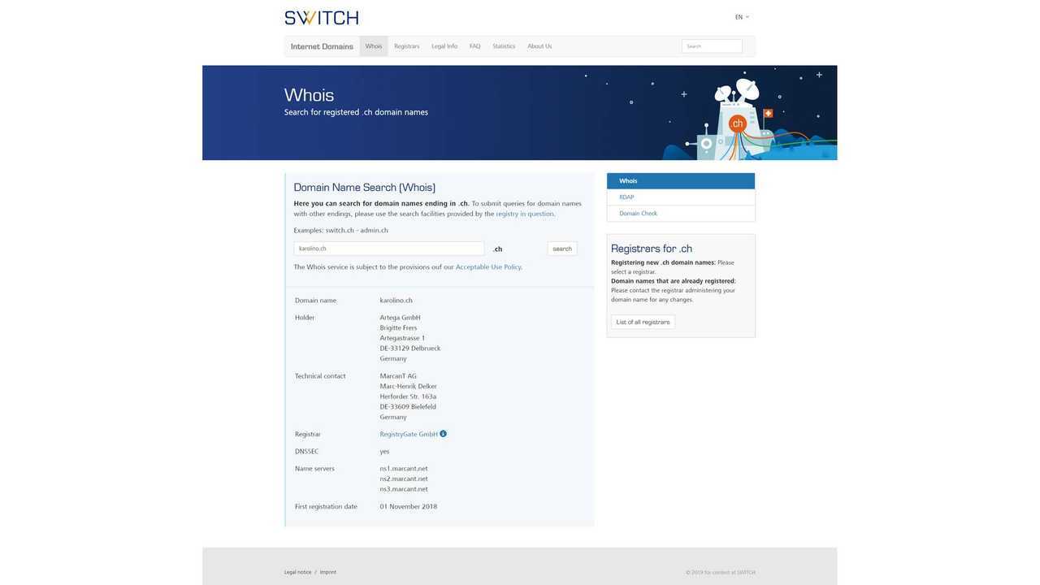
Task: Go to Internet Domains home
Action: pos(322,46)
